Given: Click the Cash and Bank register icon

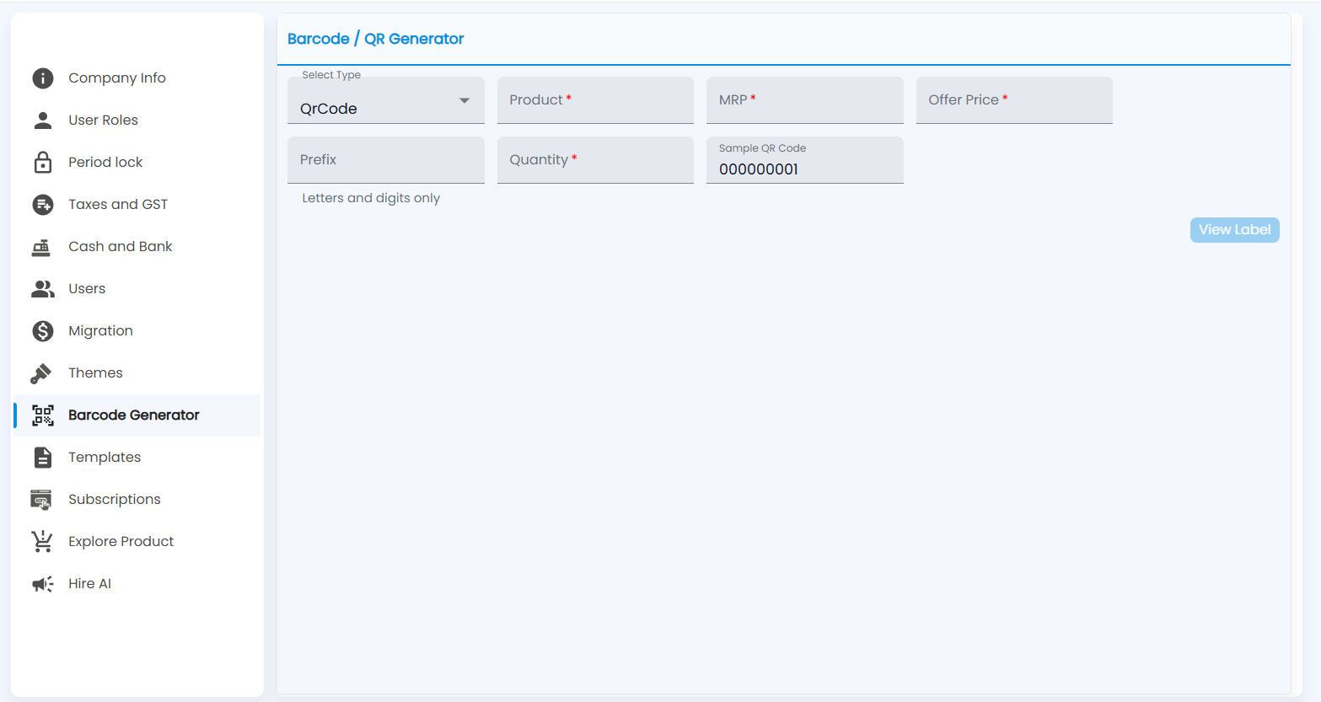Looking at the screenshot, I should (41, 247).
